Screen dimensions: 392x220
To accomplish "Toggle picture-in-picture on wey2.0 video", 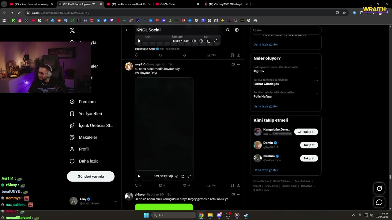I will pyautogui.click(x=183, y=176).
